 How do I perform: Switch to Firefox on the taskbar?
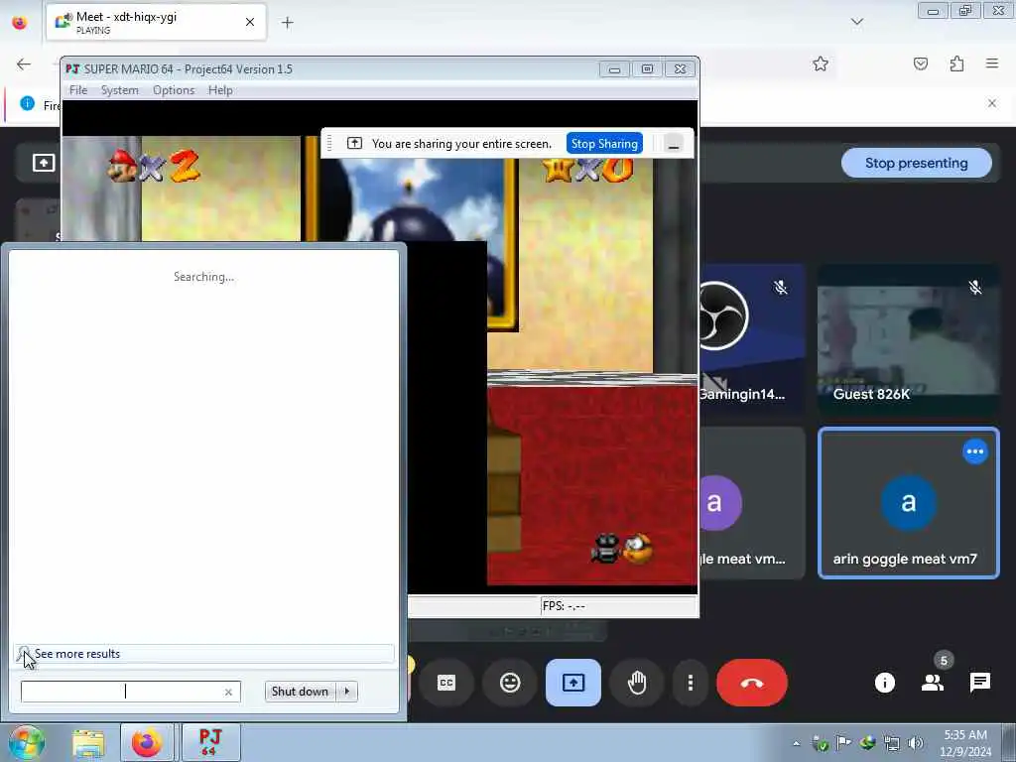pos(147,743)
